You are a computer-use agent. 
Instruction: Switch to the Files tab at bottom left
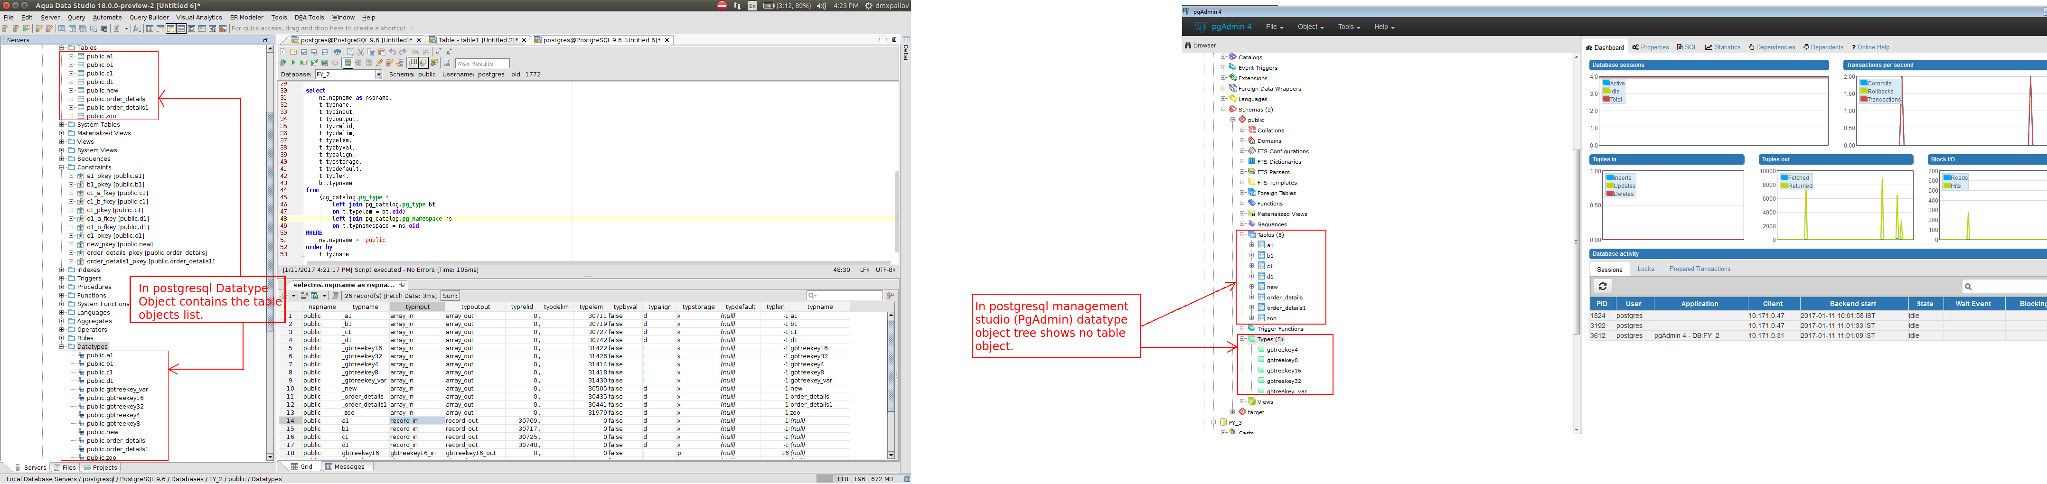point(65,467)
